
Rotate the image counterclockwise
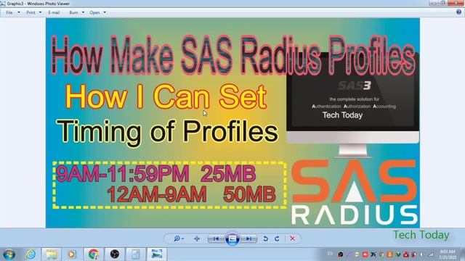[x=266, y=239]
